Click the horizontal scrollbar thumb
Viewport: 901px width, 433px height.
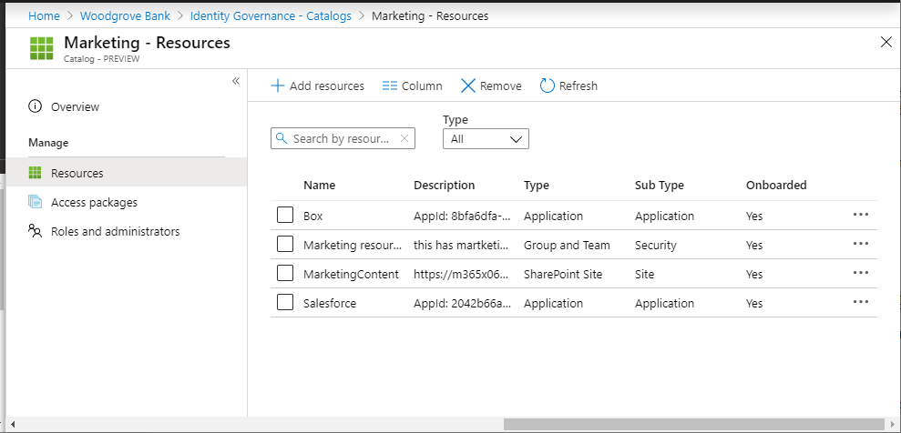pos(692,424)
